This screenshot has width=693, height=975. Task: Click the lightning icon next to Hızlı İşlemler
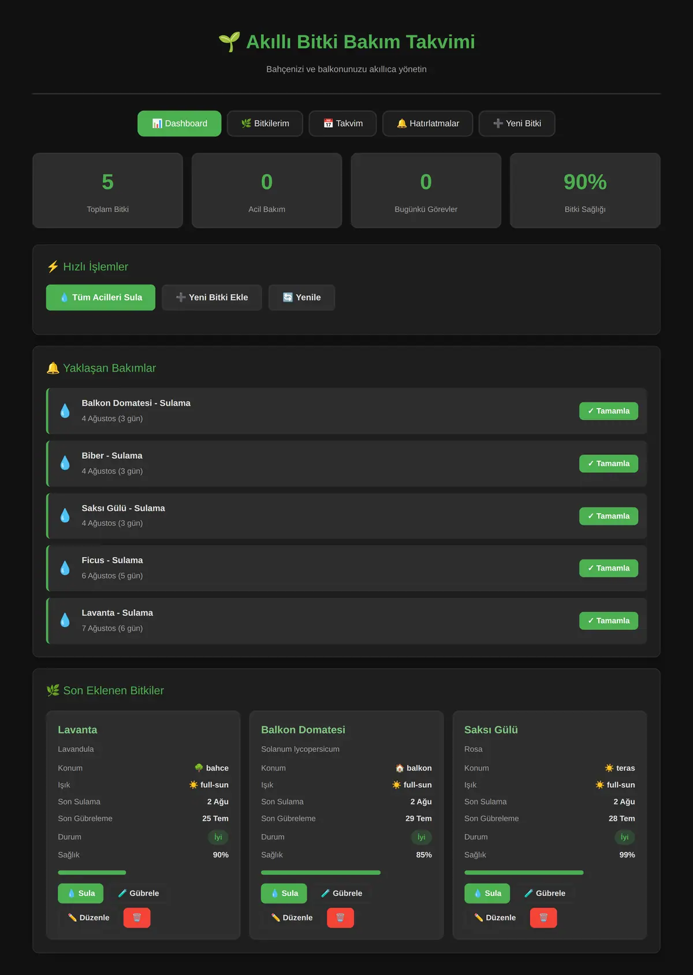(x=53, y=266)
